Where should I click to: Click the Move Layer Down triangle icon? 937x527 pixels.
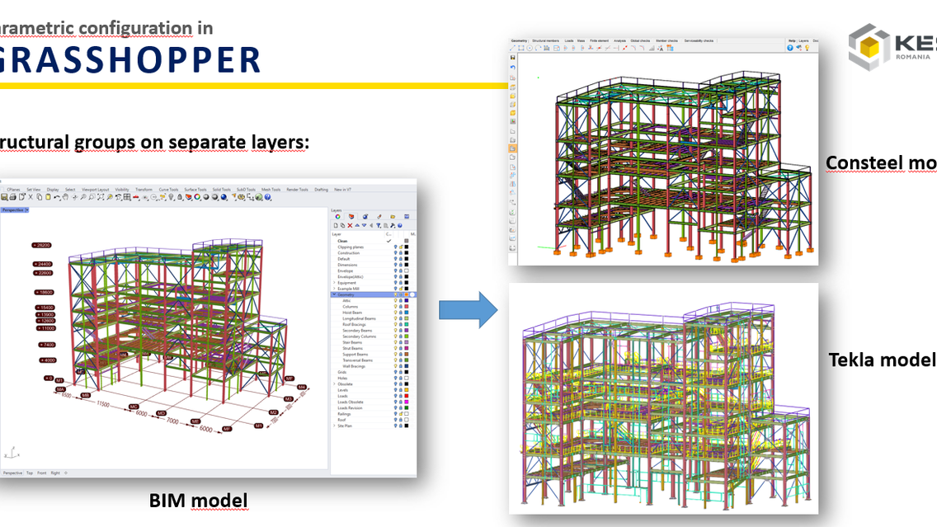tap(364, 225)
